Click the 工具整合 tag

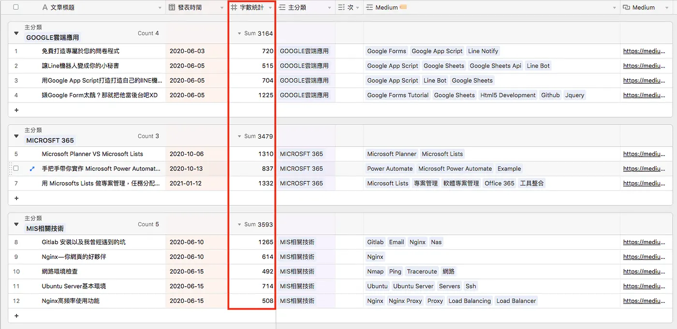click(x=532, y=183)
